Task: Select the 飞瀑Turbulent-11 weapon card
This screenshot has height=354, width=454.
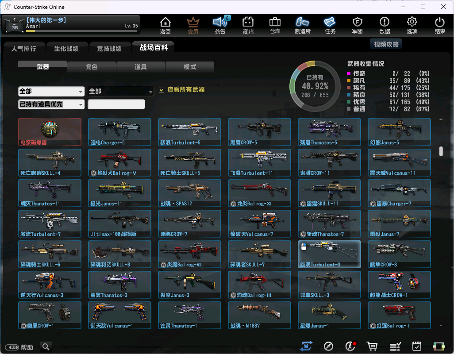Action: [259, 163]
